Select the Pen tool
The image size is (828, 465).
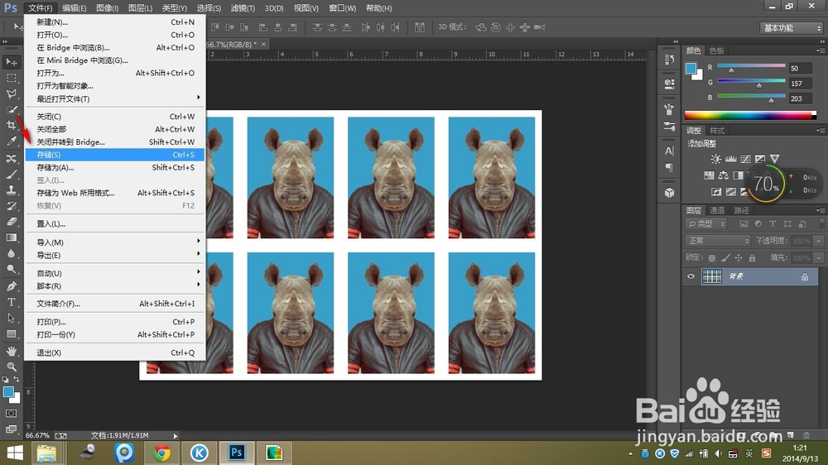click(x=11, y=286)
